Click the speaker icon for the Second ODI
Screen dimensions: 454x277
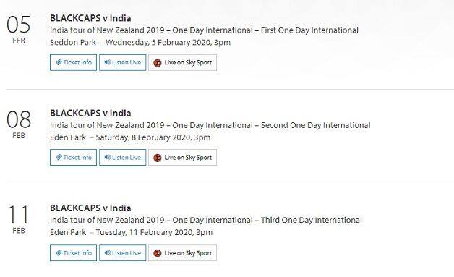point(108,158)
